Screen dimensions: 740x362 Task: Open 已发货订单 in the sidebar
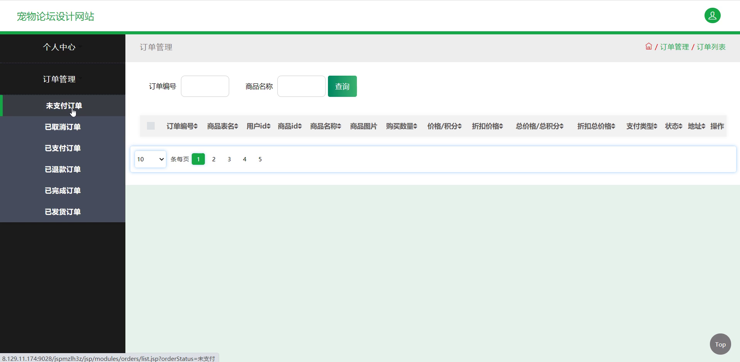[x=63, y=211]
